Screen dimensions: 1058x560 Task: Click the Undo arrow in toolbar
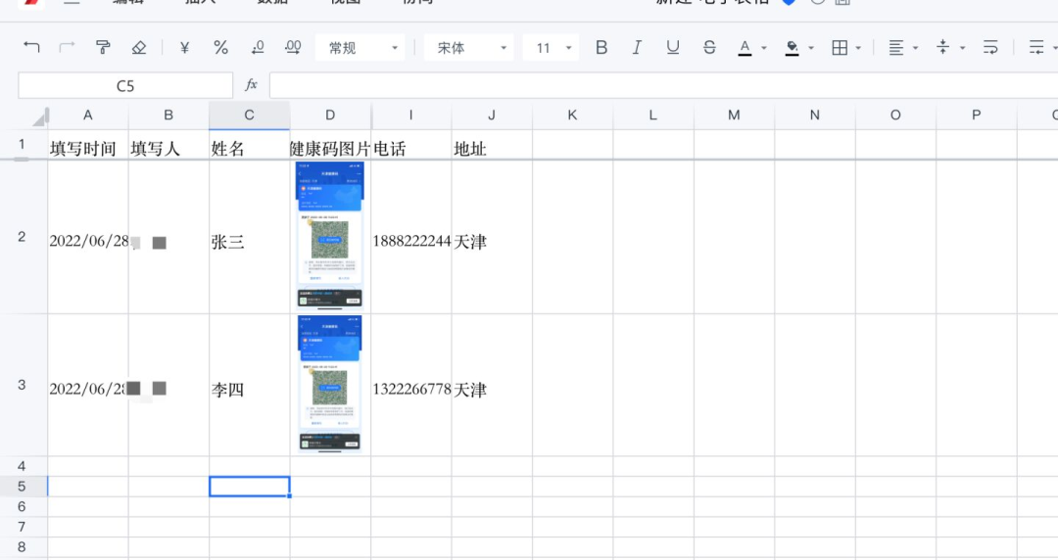(x=31, y=47)
